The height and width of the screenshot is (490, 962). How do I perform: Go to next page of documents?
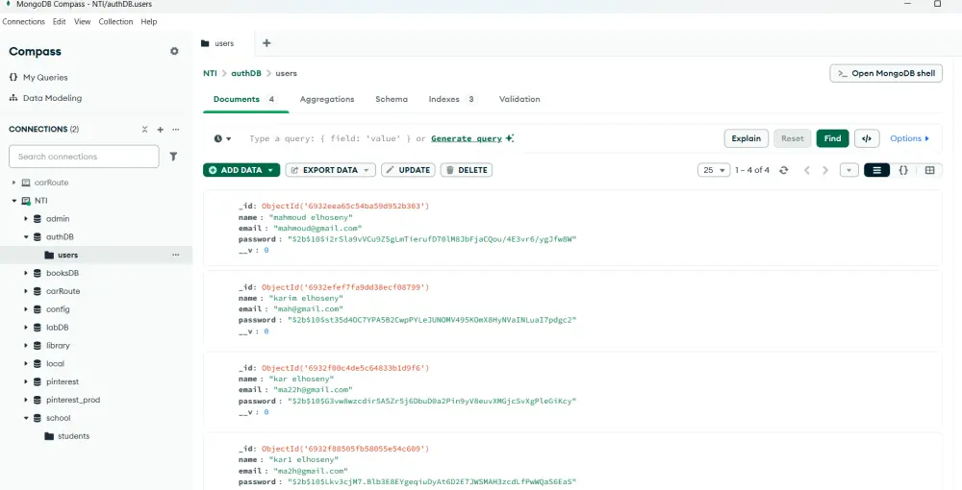pos(825,170)
